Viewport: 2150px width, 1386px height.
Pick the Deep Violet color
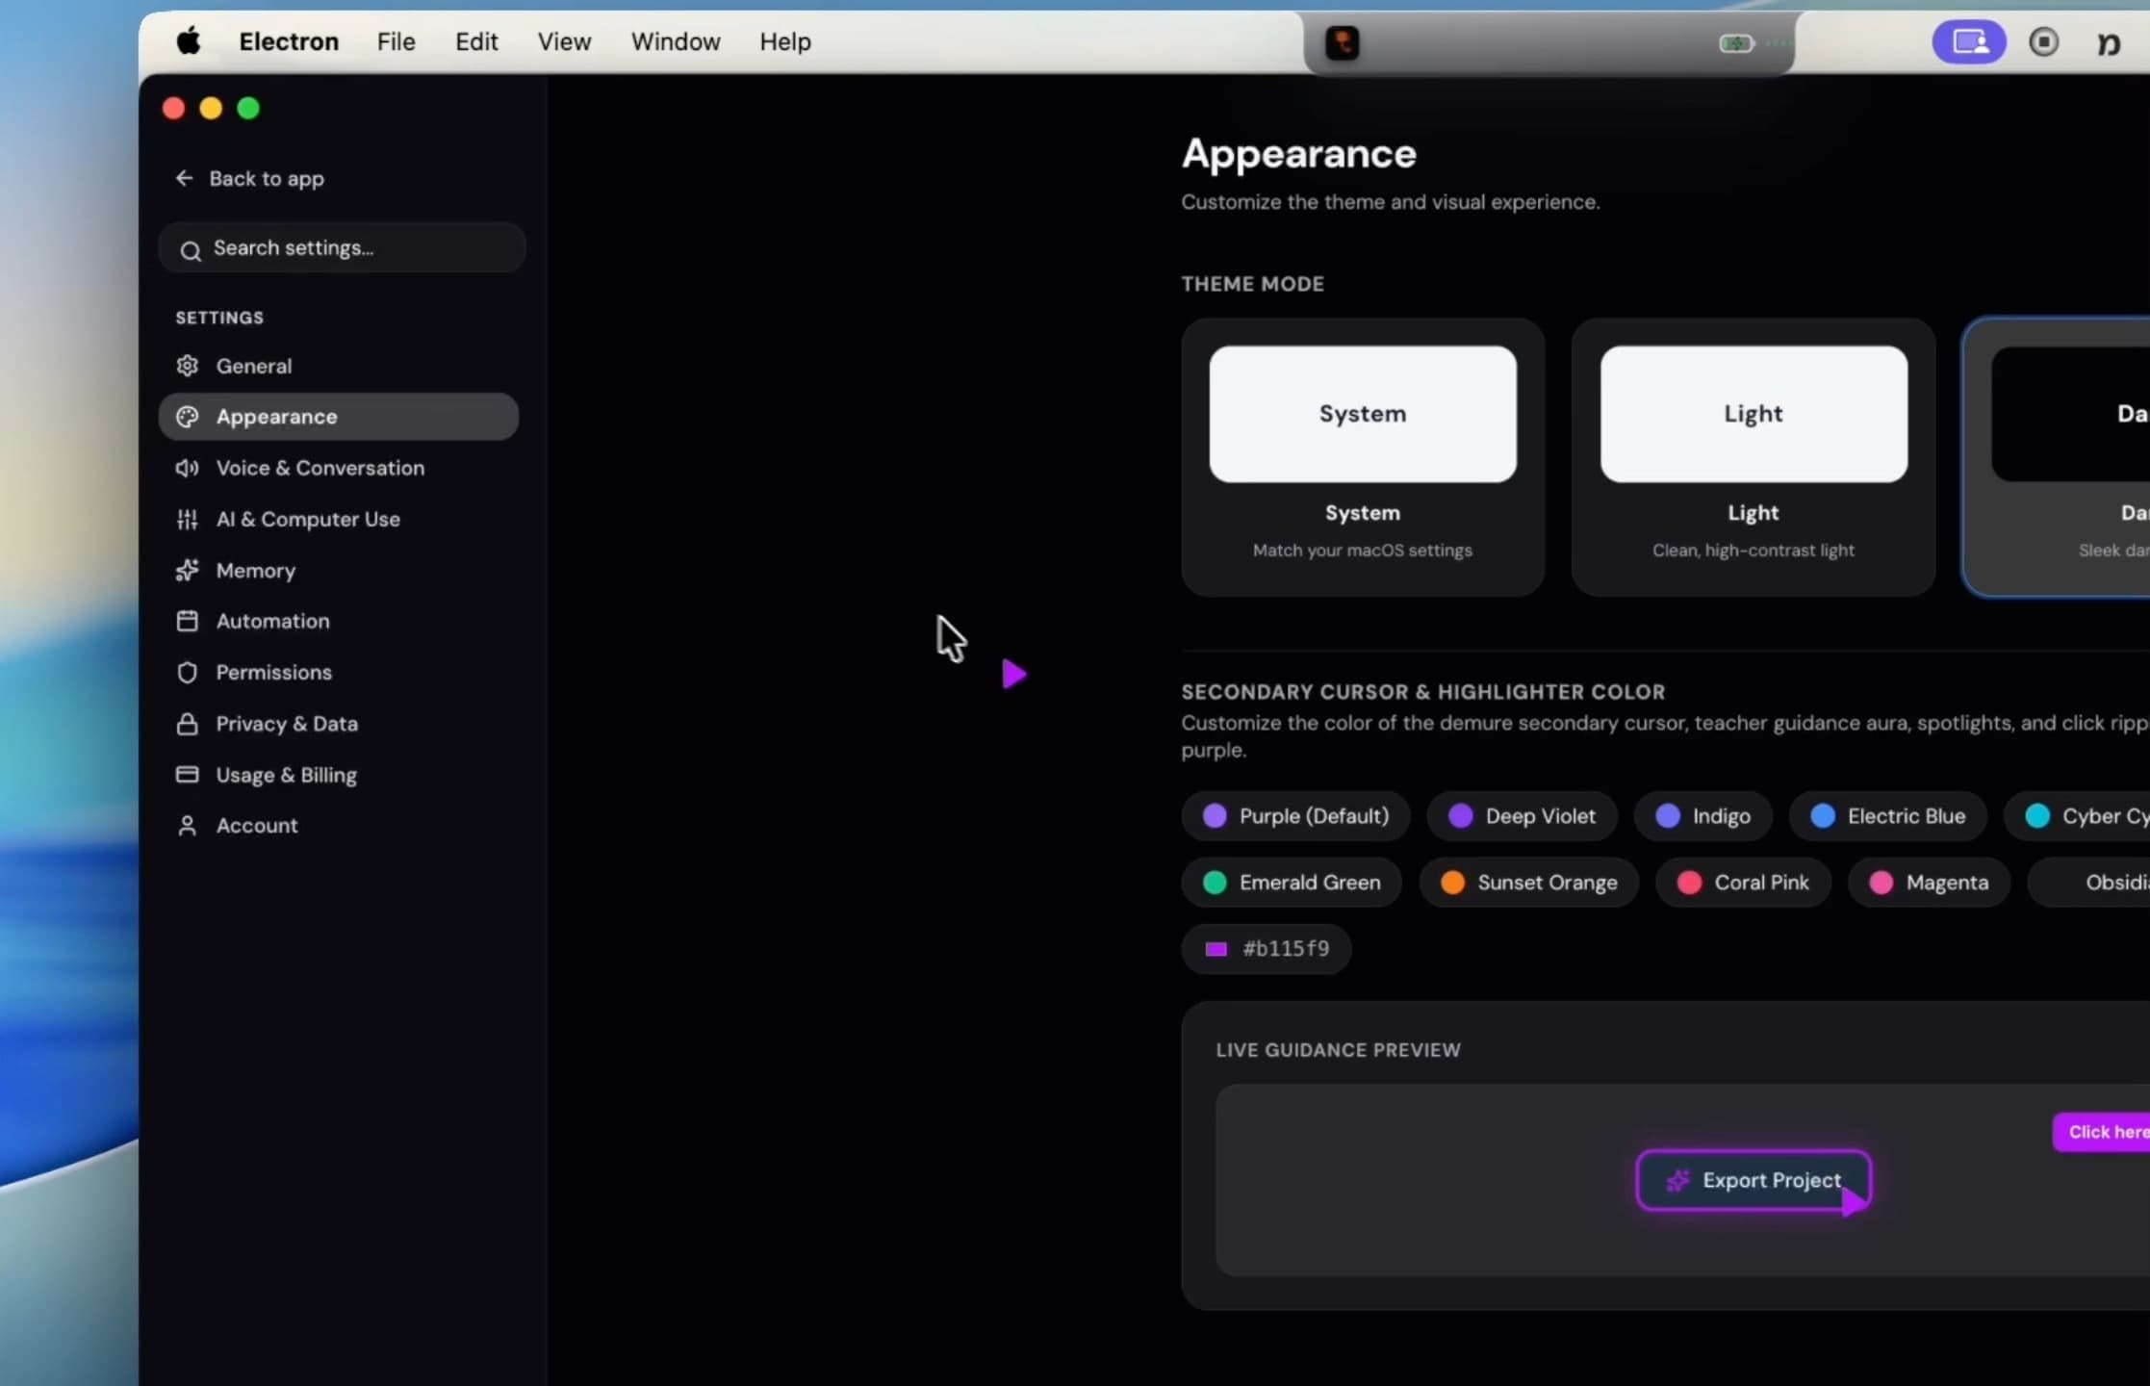pyautogui.click(x=1522, y=816)
